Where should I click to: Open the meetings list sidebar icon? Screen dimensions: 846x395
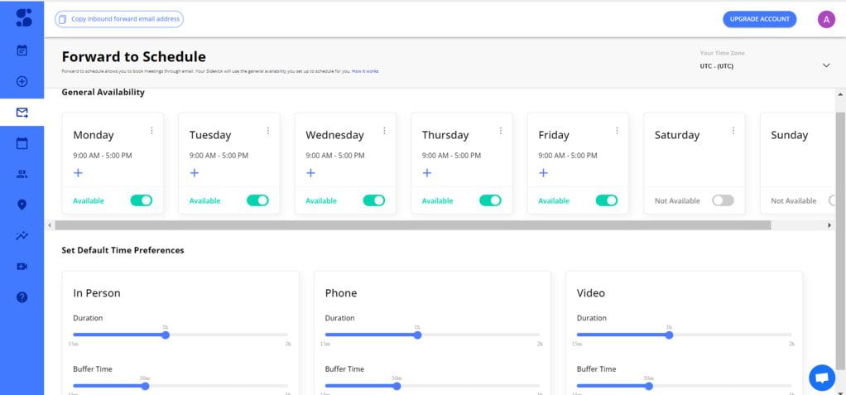coord(22,51)
